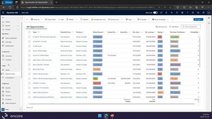Open the Sales area switcher

coord(11,109)
